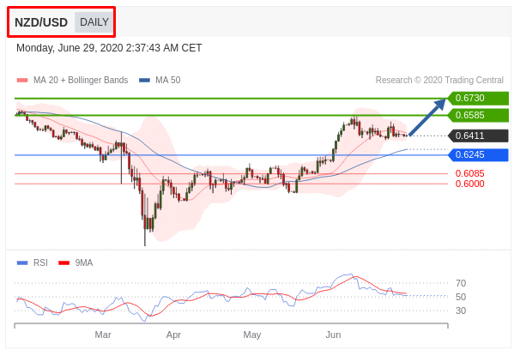
Task: Click the MA 50 blue legend swatch
Action: coord(144,81)
